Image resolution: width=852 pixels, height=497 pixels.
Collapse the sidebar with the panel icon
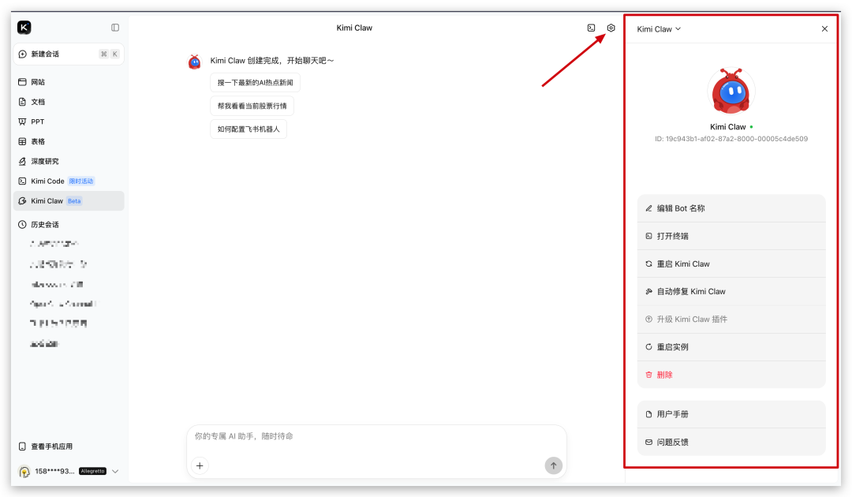(115, 28)
